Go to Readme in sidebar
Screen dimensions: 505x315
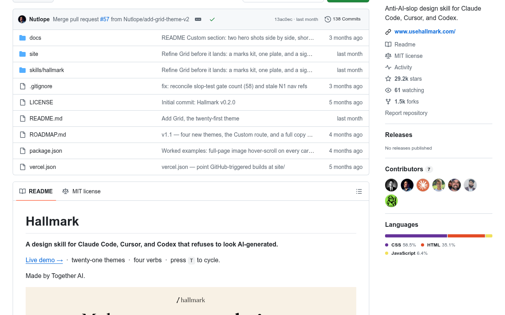pos(405,44)
